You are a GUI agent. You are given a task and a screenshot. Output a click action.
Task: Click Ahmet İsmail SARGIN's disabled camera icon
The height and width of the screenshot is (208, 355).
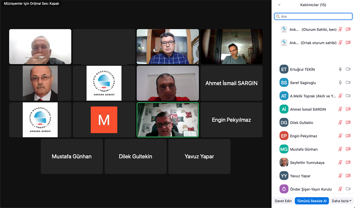tap(348, 109)
